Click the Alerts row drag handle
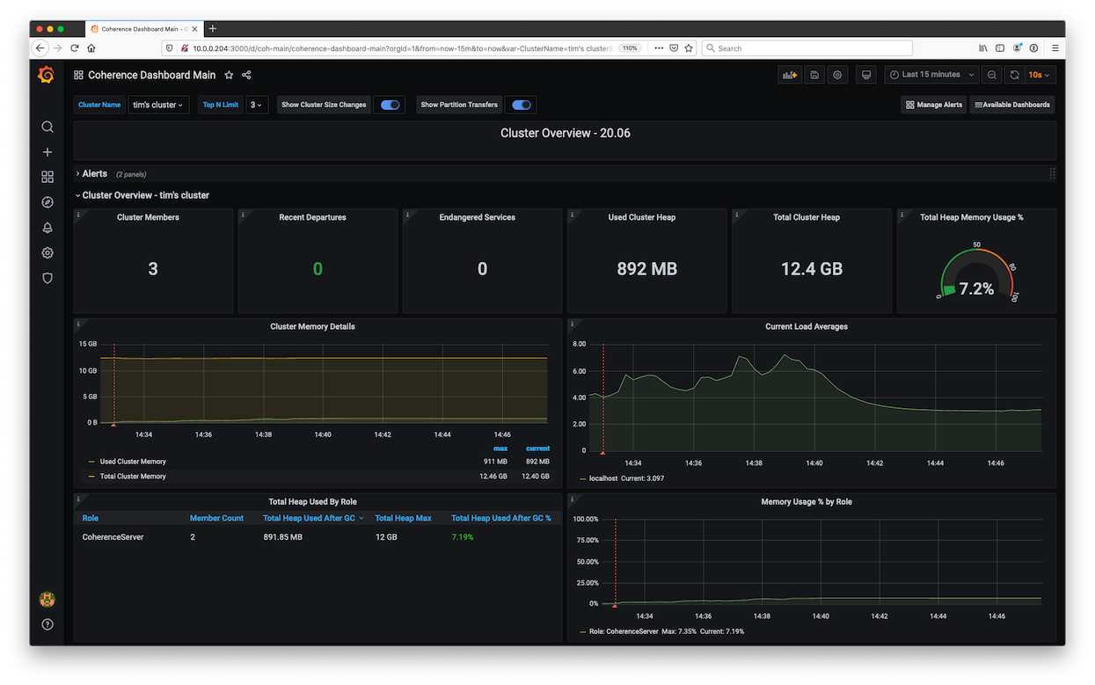1095x685 pixels. tap(1052, 174)
